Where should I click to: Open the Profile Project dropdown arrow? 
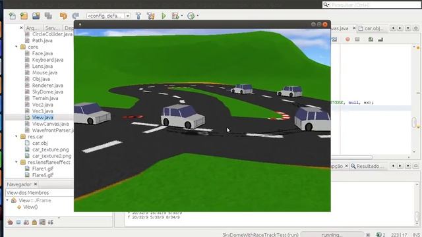click(x=198, y=16)
